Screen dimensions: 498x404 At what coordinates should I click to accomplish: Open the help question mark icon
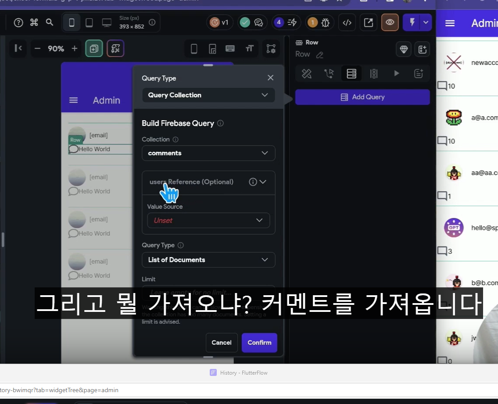point(18,22)
